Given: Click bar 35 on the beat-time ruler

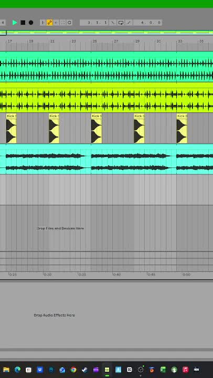Looking at the screenshot, I should [x=201, y=41].
